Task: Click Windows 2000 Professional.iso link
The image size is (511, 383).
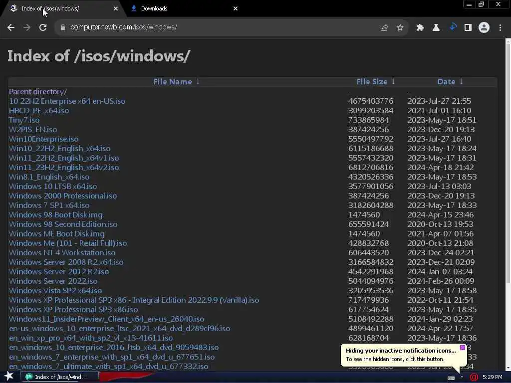Action: pos(62,195)
